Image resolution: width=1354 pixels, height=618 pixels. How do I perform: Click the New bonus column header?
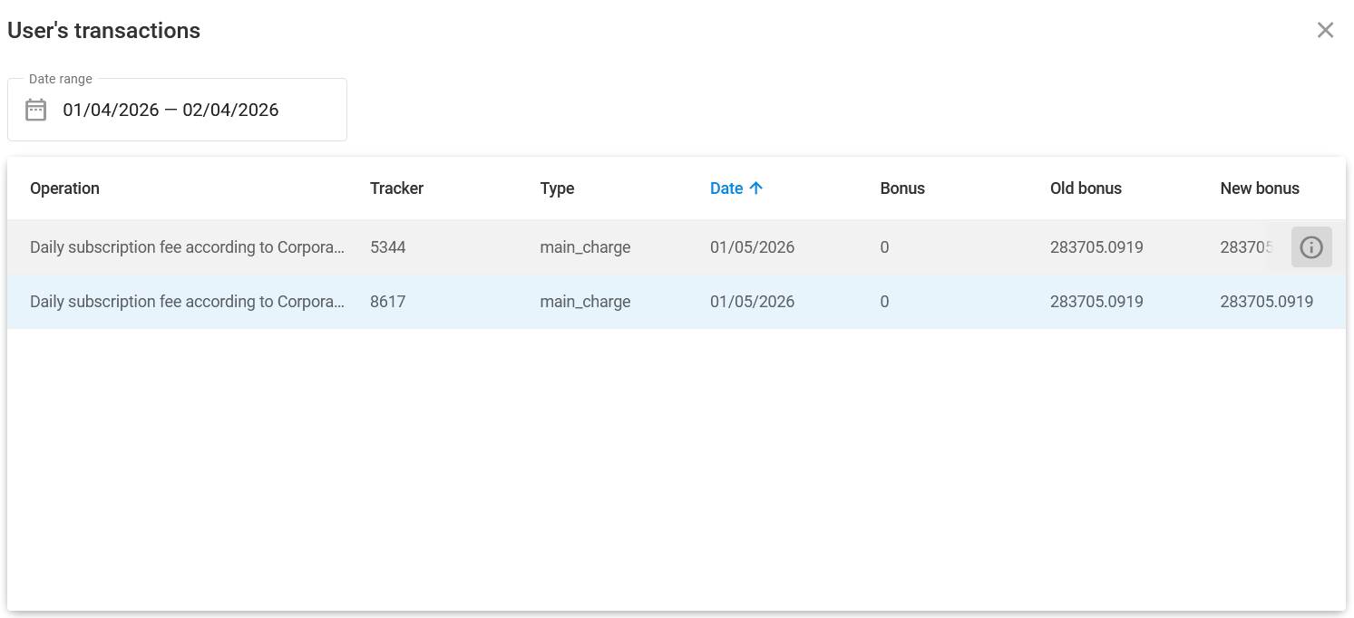point(1260,188)
